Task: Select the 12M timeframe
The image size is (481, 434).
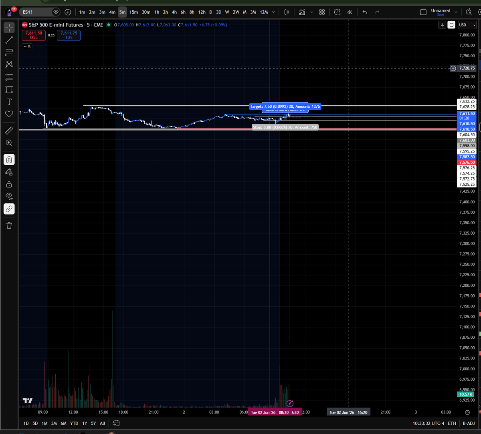Action: point(264,12)
